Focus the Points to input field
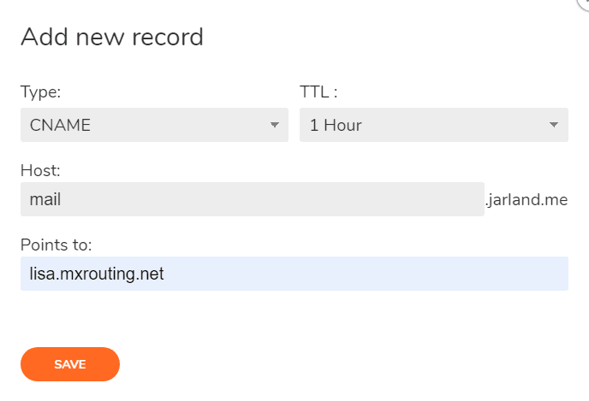589x401 pixels. [294, 274]
